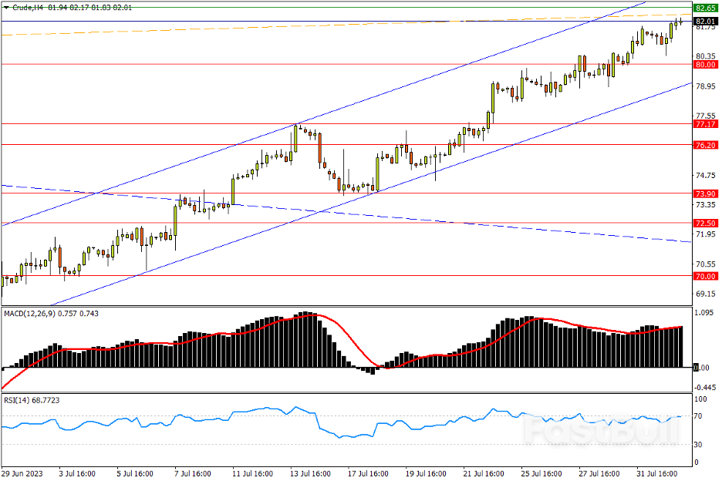The image size is (722, 481).
Task: Click the MACD 0.00 zero level label
Action: click(x=703, y=368)
